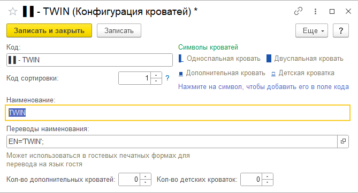Insert the Детская кроватка symbol
The image size is (358, 193).
[x=273, y=74]
